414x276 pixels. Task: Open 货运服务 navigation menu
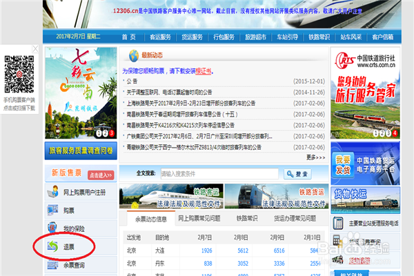pos(192,37)
